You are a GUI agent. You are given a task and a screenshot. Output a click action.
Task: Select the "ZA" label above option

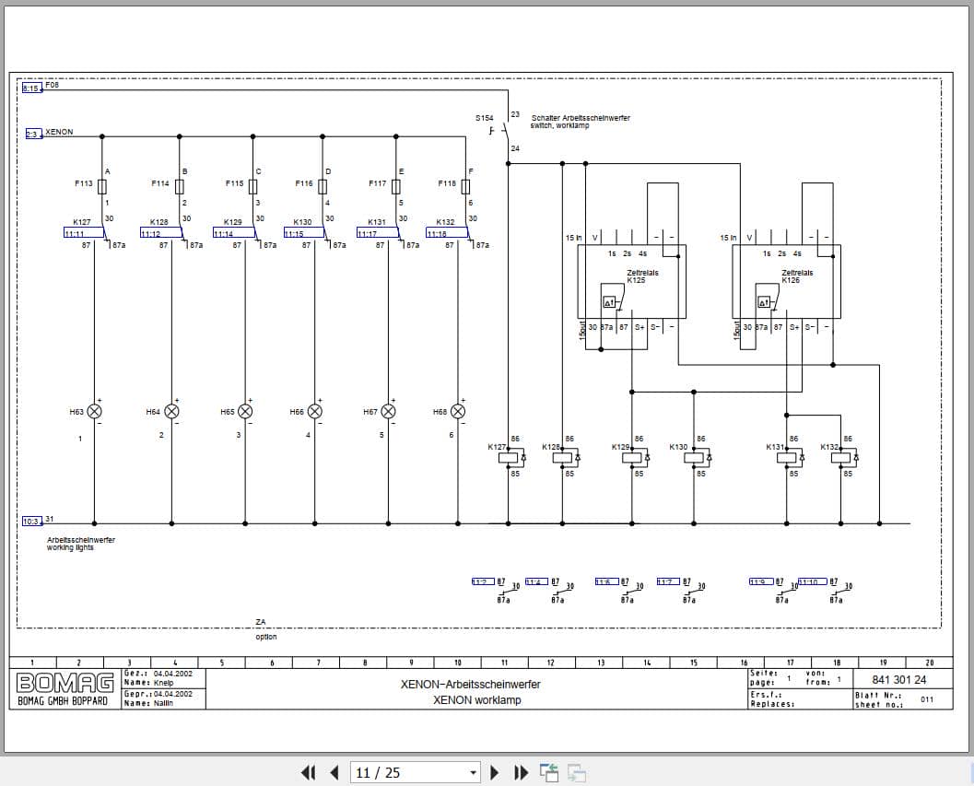coord(260,622)
